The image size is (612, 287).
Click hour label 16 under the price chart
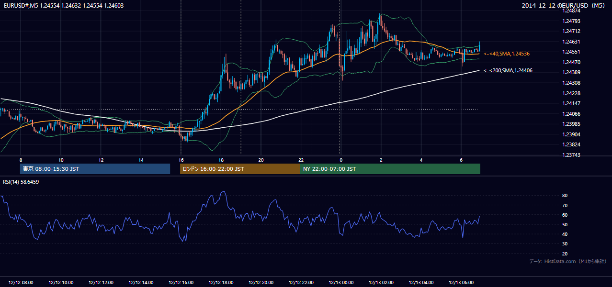(181, 159)
